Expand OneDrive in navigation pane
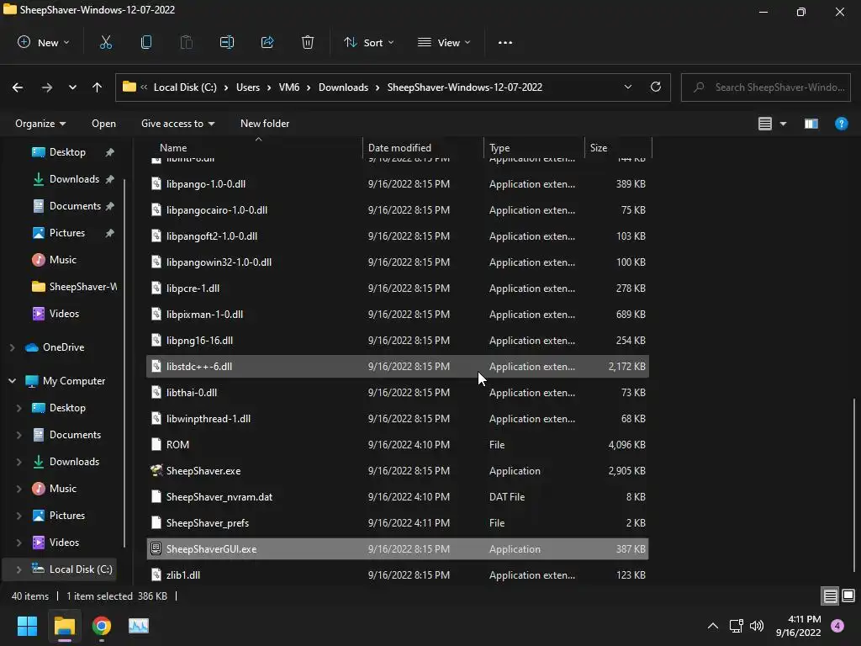Viewport: 861px width, 646px height. 12,347
